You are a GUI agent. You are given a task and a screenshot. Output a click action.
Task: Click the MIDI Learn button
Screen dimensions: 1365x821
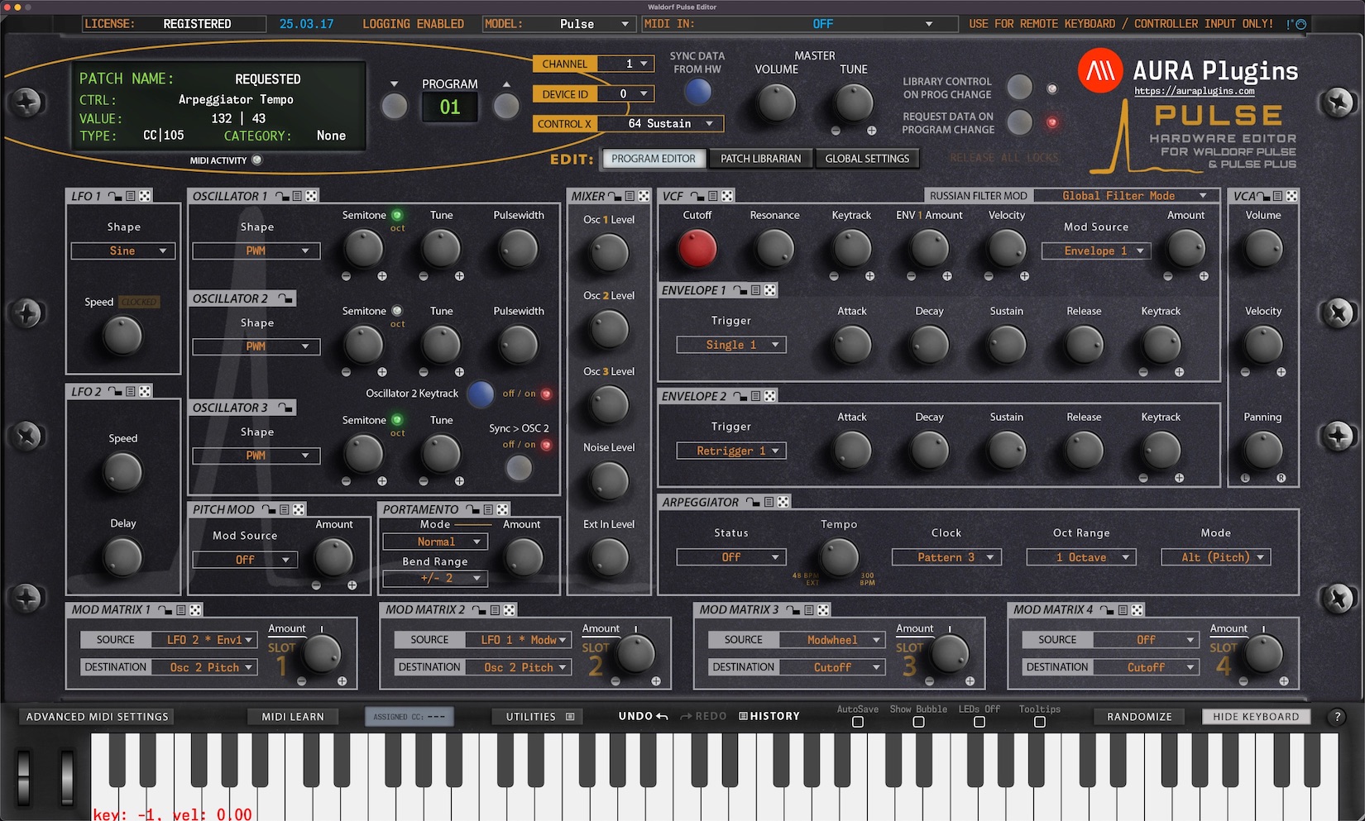click(293, 717)
